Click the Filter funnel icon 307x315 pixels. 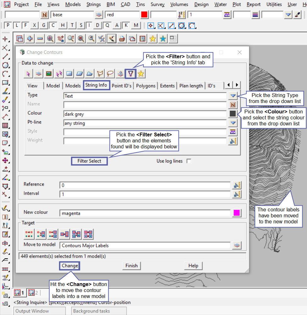pyautogui.click(x=131, y=74)
